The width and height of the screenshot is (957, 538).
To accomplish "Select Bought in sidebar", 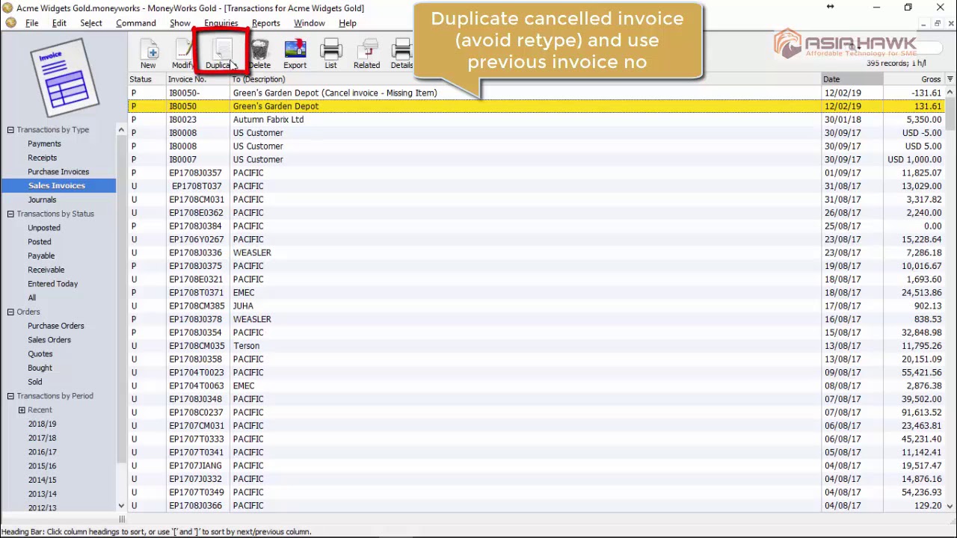I will pos(40,368).
